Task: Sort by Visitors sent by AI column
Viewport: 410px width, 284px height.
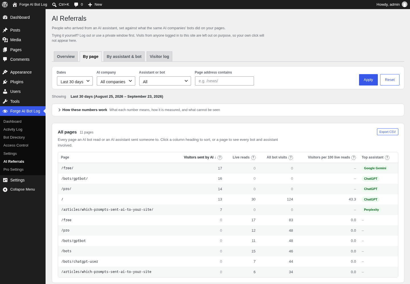Action: click(200, 157)
